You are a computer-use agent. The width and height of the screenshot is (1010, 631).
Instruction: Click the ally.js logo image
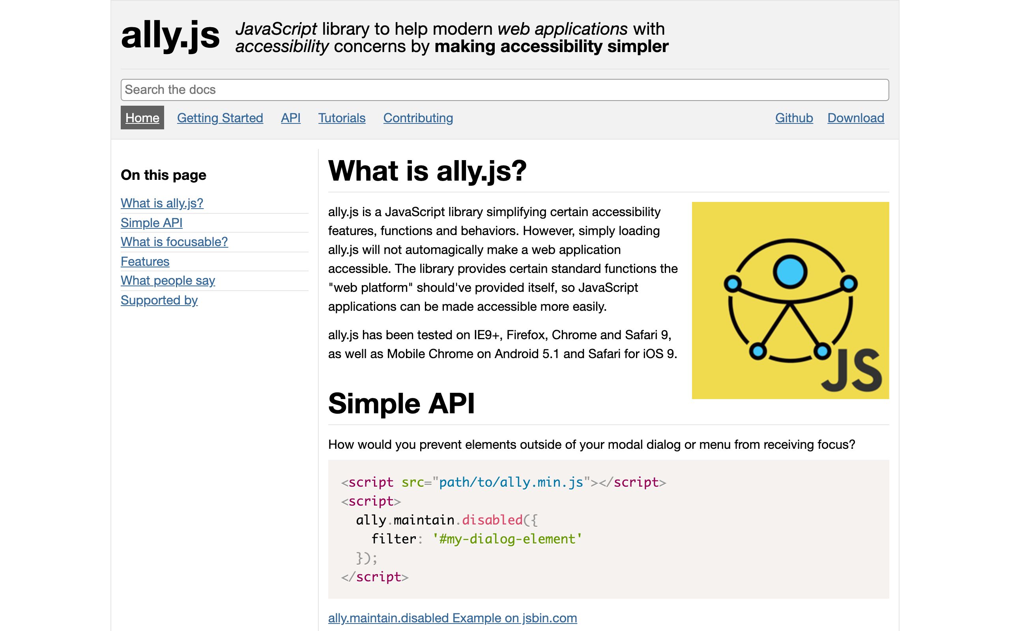790,300
